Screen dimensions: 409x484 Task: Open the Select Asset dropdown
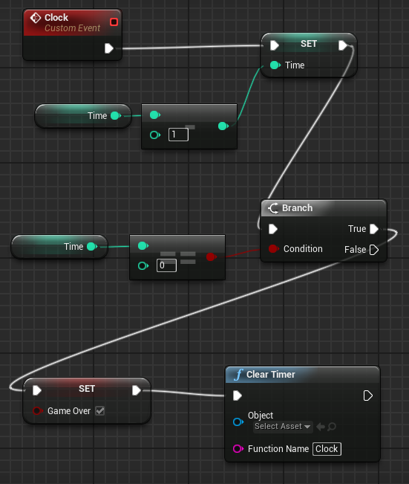coord(283,427)
